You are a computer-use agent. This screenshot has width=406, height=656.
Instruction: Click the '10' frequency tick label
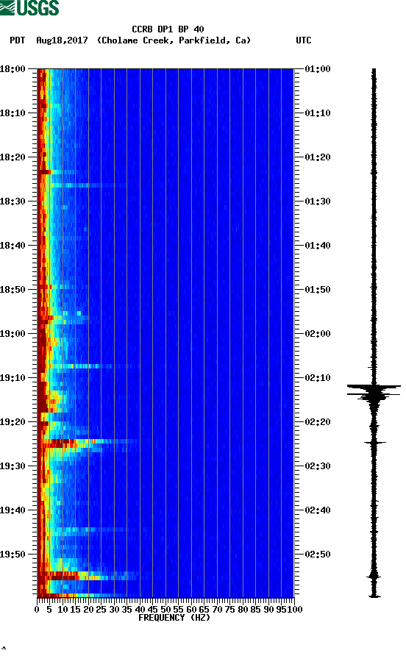tap(63, 610)
